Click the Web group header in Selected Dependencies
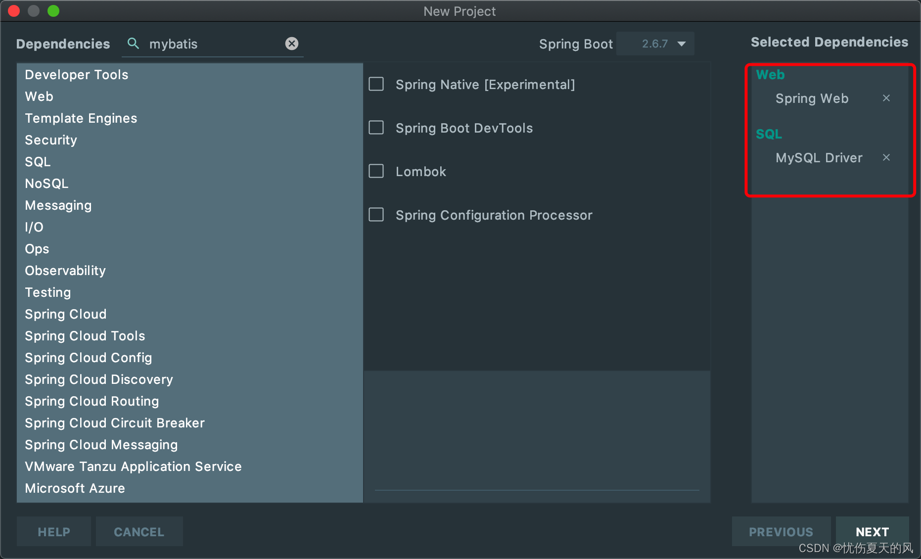The height and width of the screenshot is (559, 921). point(770,75)
